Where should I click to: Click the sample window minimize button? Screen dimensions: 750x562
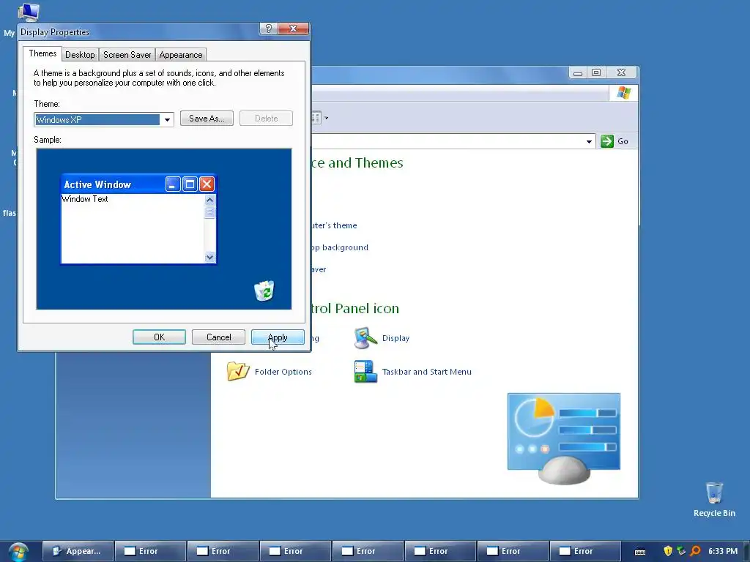click(x=173, y=184)
